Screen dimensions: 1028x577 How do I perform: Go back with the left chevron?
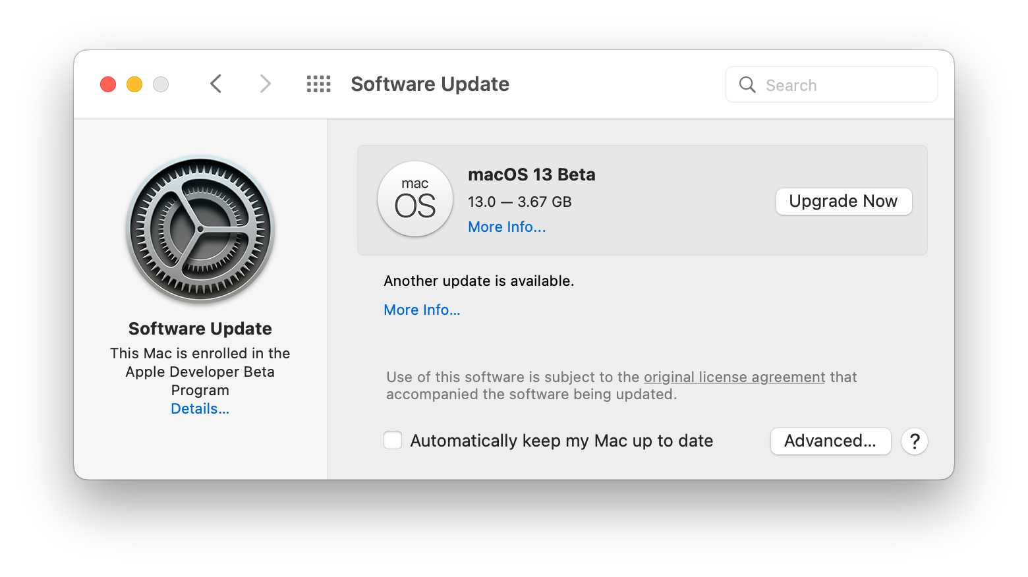(215, 84)
